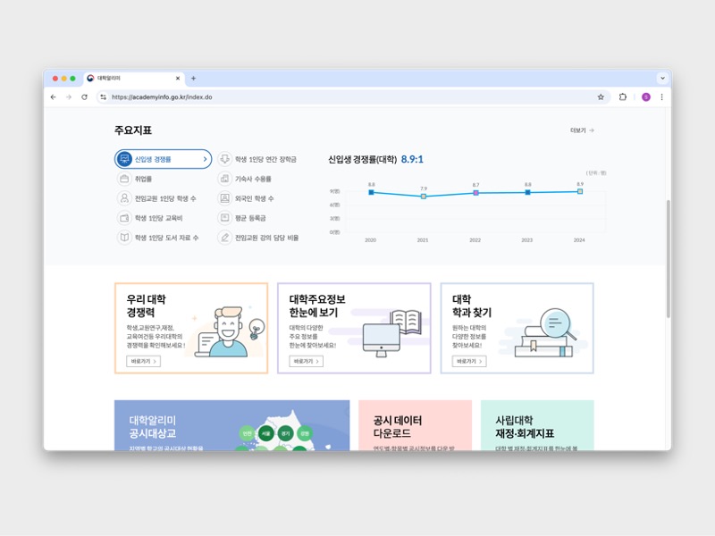Click the 2022 data point on chart
The width and height of the screenshot is (715, 536).
click(475, 193)
